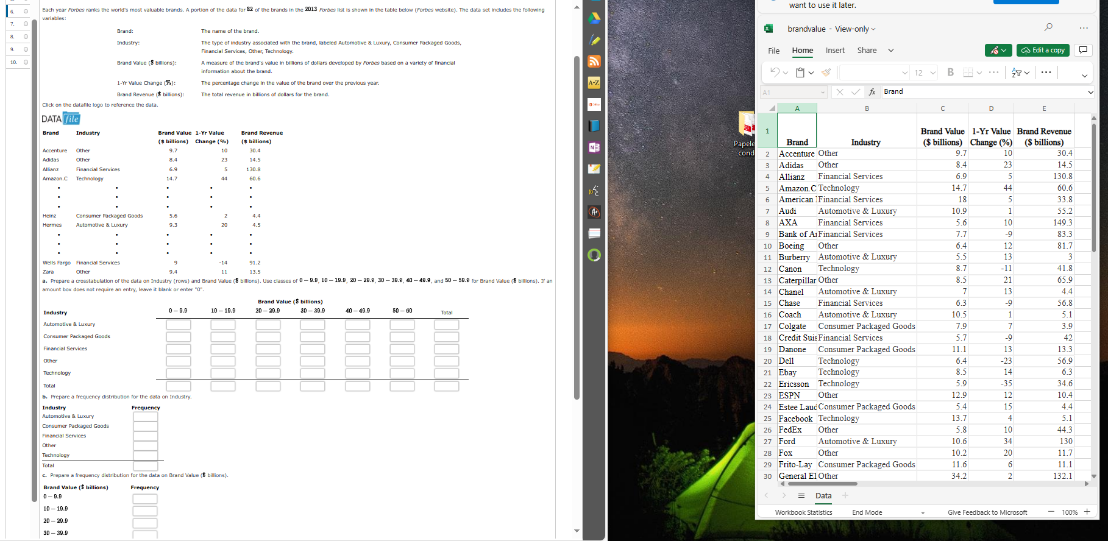1108x541 pixels.
Task: Open the speech dictation dock icon
Action: pyautogui.click(x=594, y=191)
